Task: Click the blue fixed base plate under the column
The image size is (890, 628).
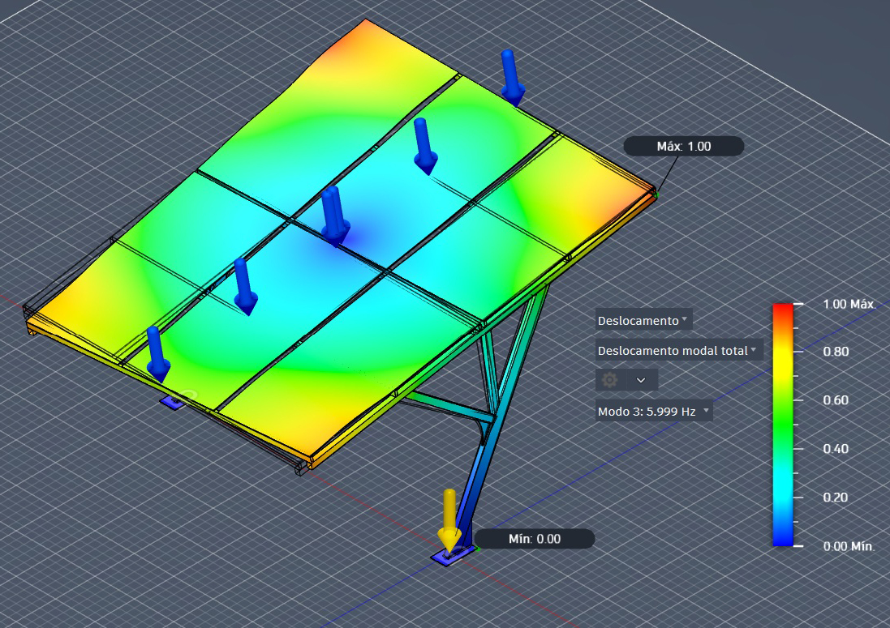Action: pyautogui.click(x=453, y=556)
